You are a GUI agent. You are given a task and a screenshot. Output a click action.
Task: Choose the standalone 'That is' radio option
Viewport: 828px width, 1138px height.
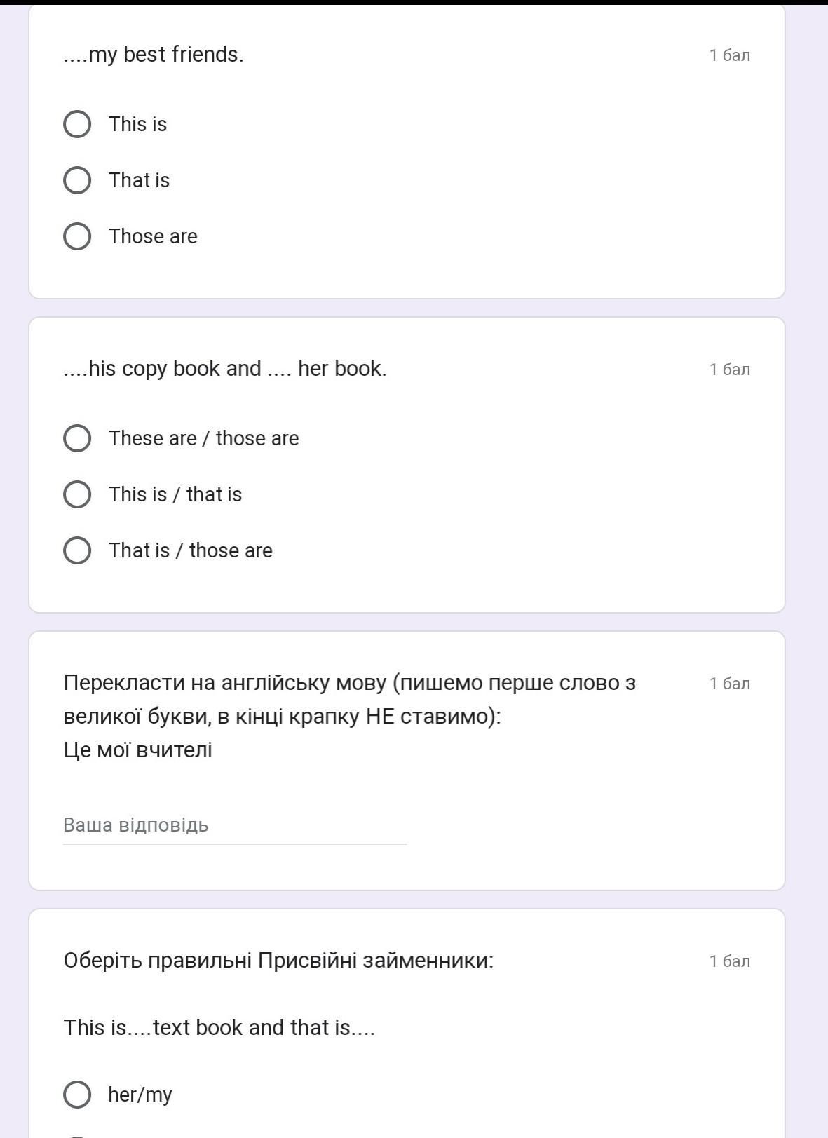77,180
